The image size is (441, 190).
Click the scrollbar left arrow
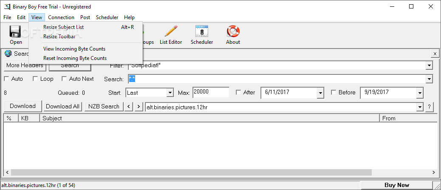7,172
